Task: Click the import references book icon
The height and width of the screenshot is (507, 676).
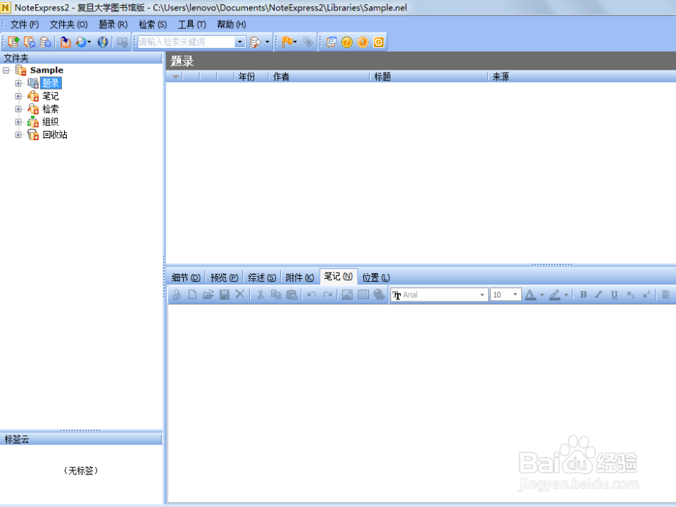Action: point(65,42)
